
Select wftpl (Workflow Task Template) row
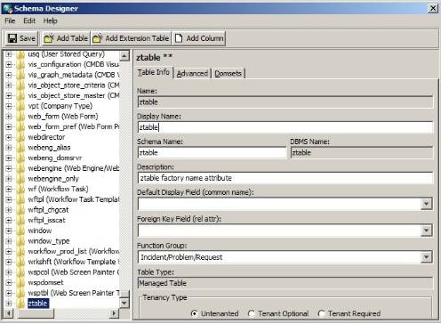74,199
